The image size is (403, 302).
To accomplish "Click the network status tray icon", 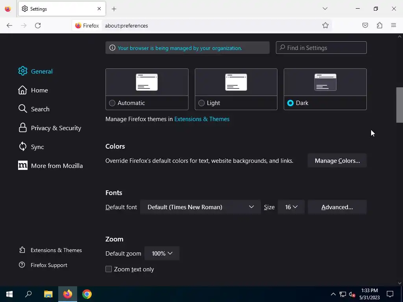I will (x=343, y=294).
